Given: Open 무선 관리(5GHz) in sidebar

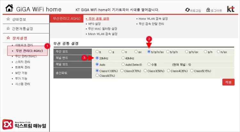Looking at the screenshot, I should click(x=26, y=56).
